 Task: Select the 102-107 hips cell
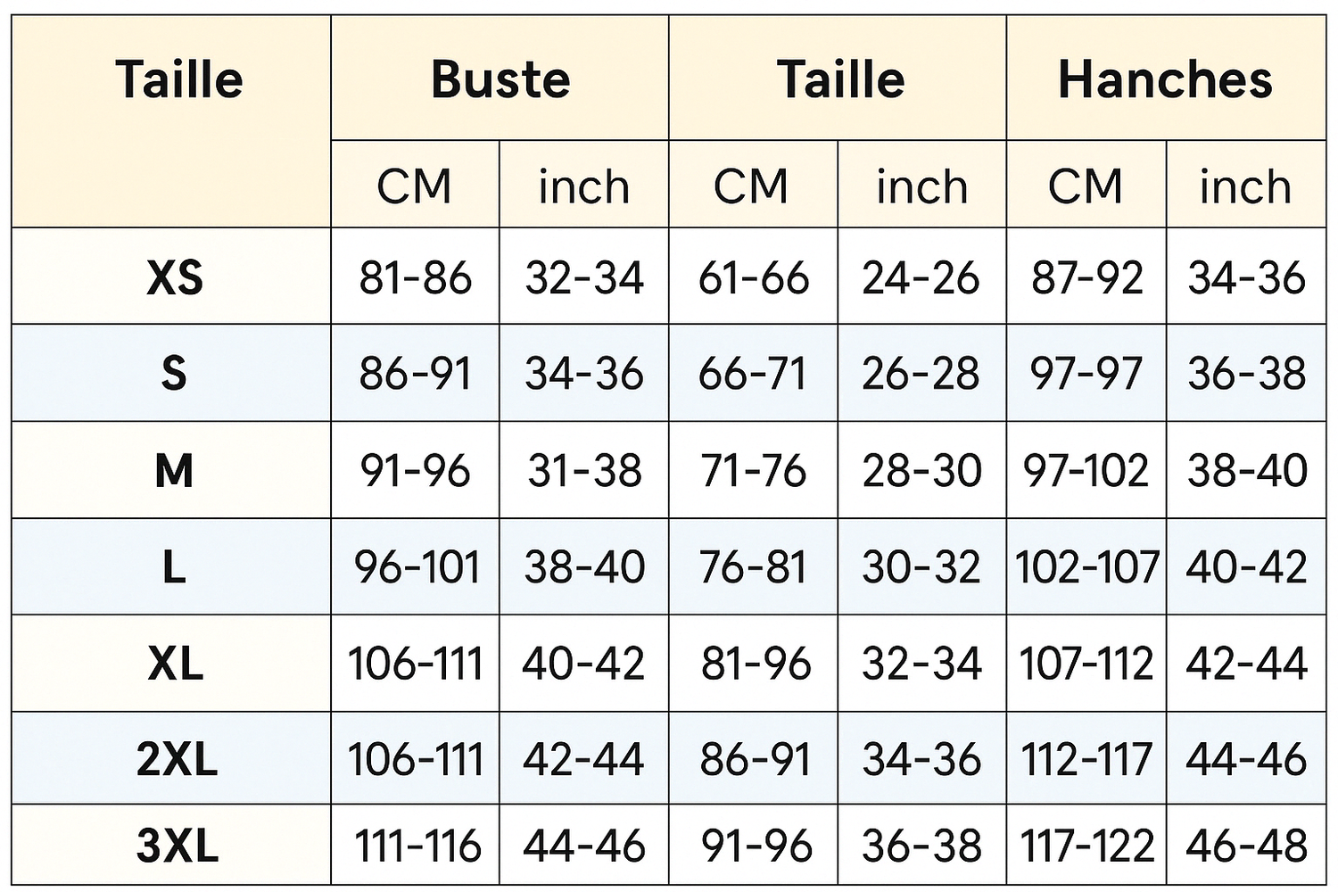(1086, 567)
